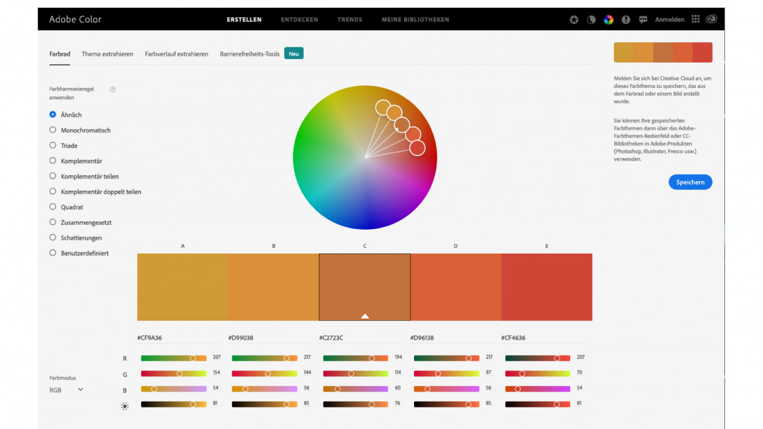The width and height of the screenshot is (763, 429).
Task: Select the red color swatch E
Action: [546, 287]
